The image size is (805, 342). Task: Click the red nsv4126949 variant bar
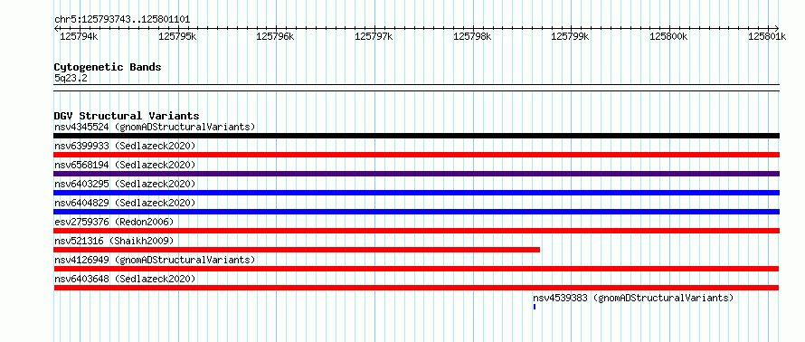pos(416,269)
